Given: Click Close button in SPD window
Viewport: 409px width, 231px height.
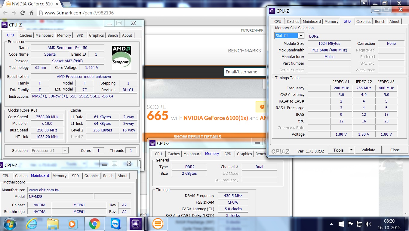Looking at the screenshot, I should click(x=395, y=150).
